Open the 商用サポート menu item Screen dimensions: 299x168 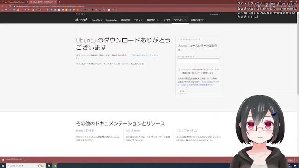(153, 20)
